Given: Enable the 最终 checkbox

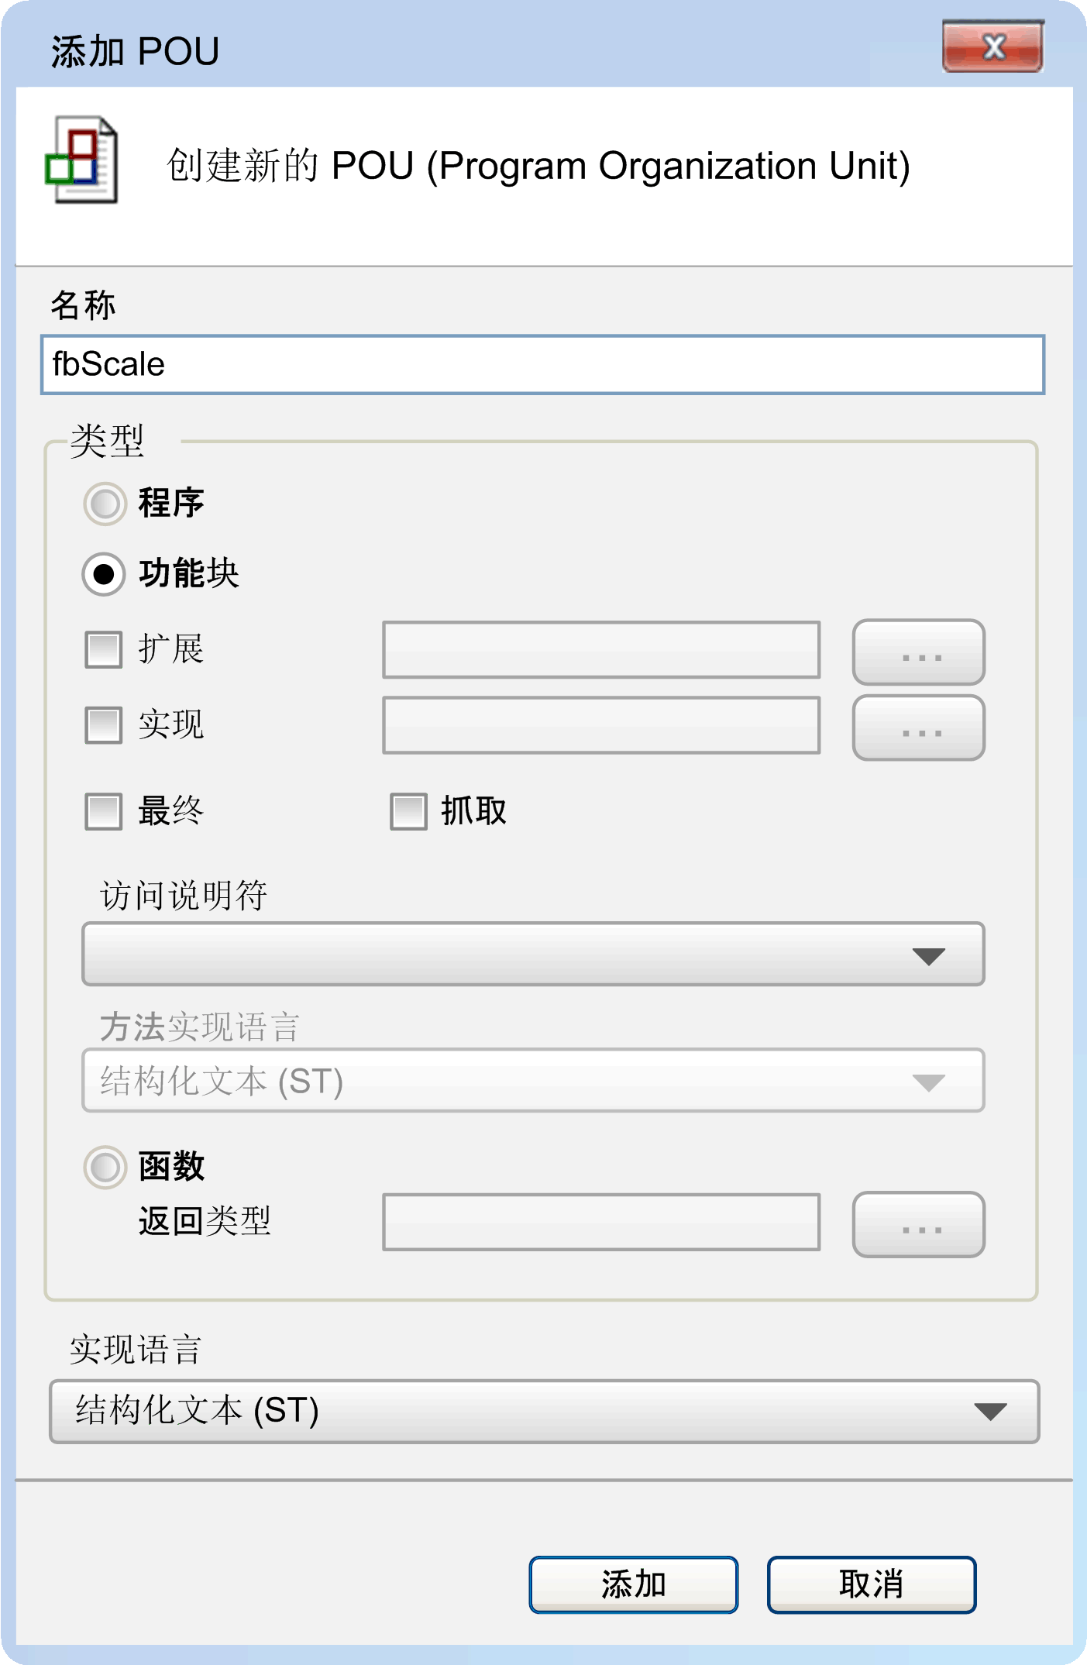Looking at the screenshot, I should tap(101, 810).
